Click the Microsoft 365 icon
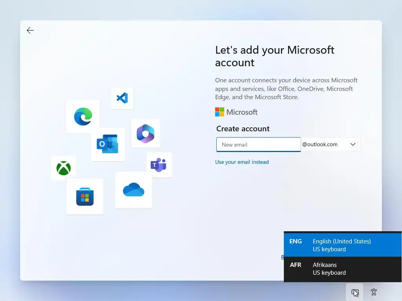 [146, 133]
